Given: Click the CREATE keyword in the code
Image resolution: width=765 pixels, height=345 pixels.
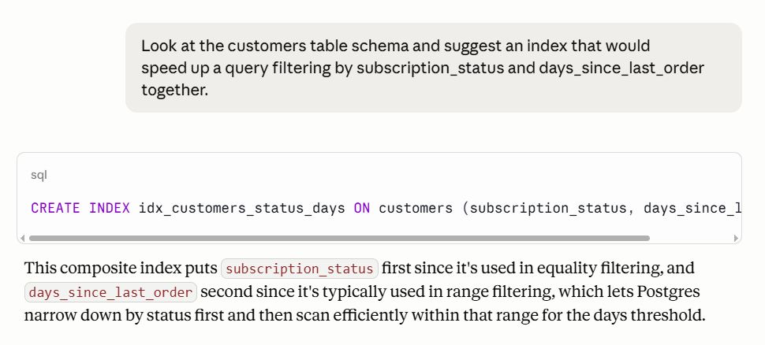Looking at the screenshot, I should pos(55,208).
